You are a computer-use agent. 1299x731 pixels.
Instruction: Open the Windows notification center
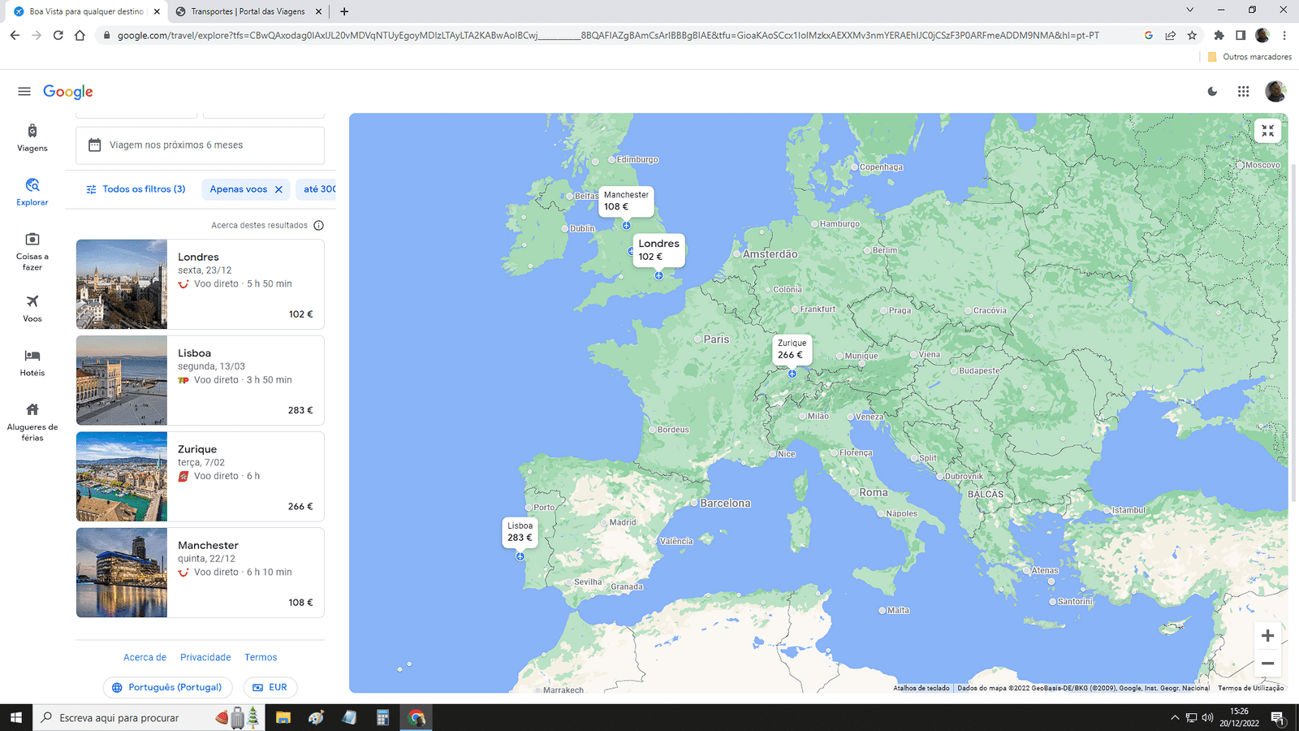pyautogui.click(x=1278, y=717)
